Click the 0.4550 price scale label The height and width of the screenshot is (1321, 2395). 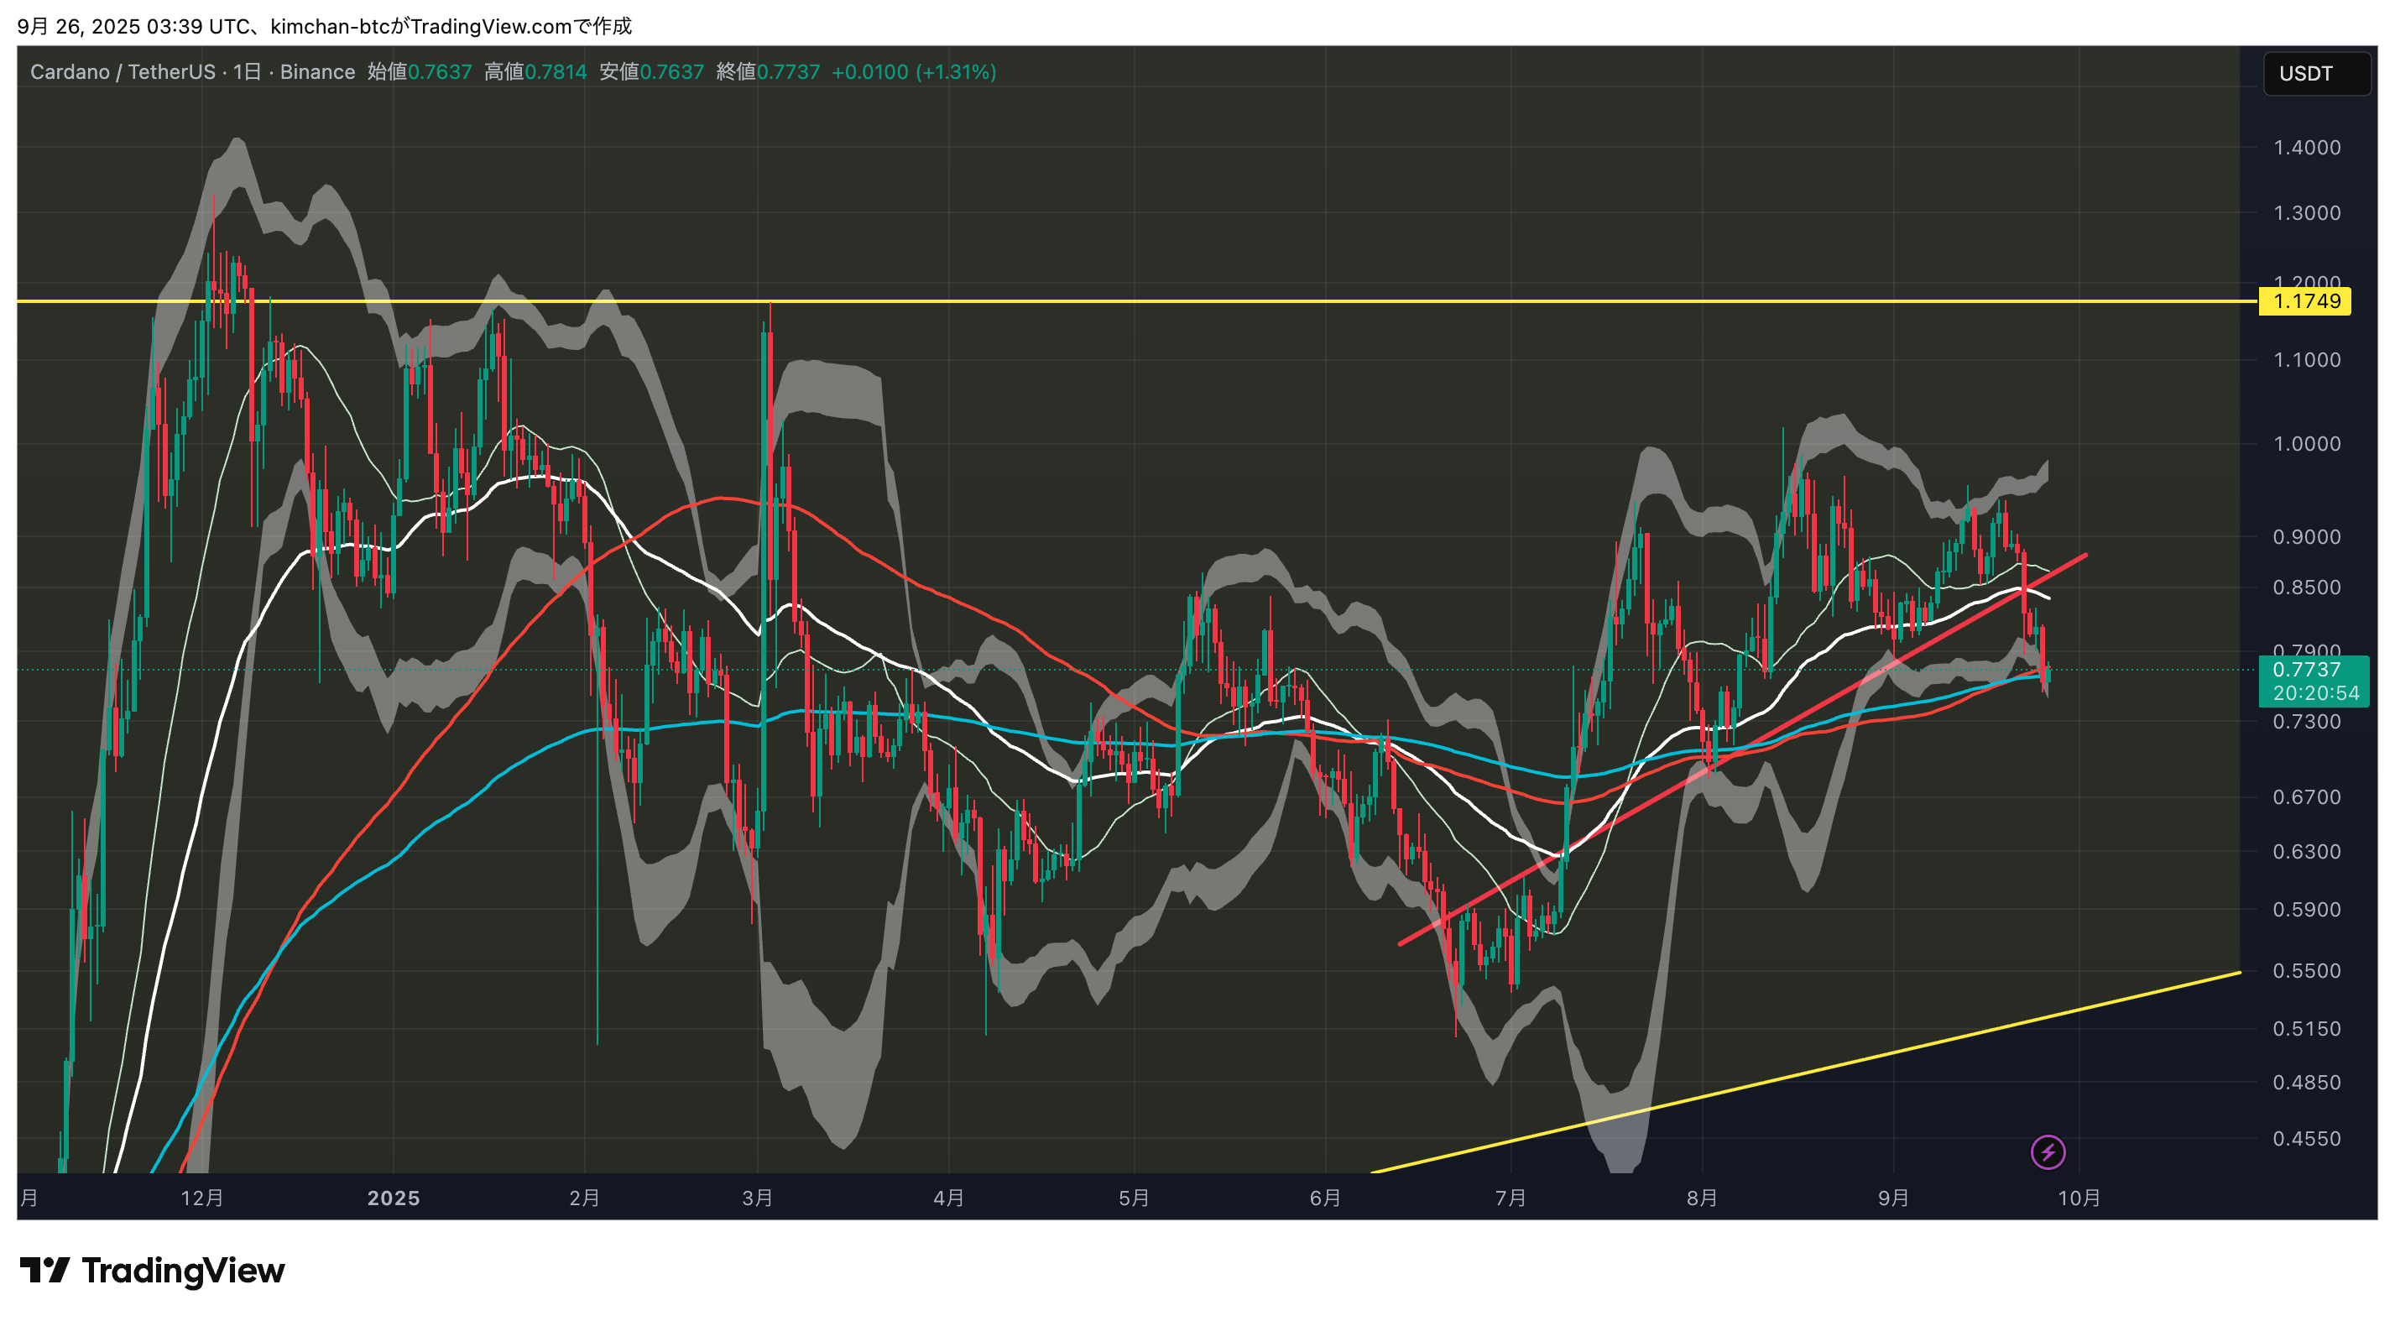point(2306,1138)
